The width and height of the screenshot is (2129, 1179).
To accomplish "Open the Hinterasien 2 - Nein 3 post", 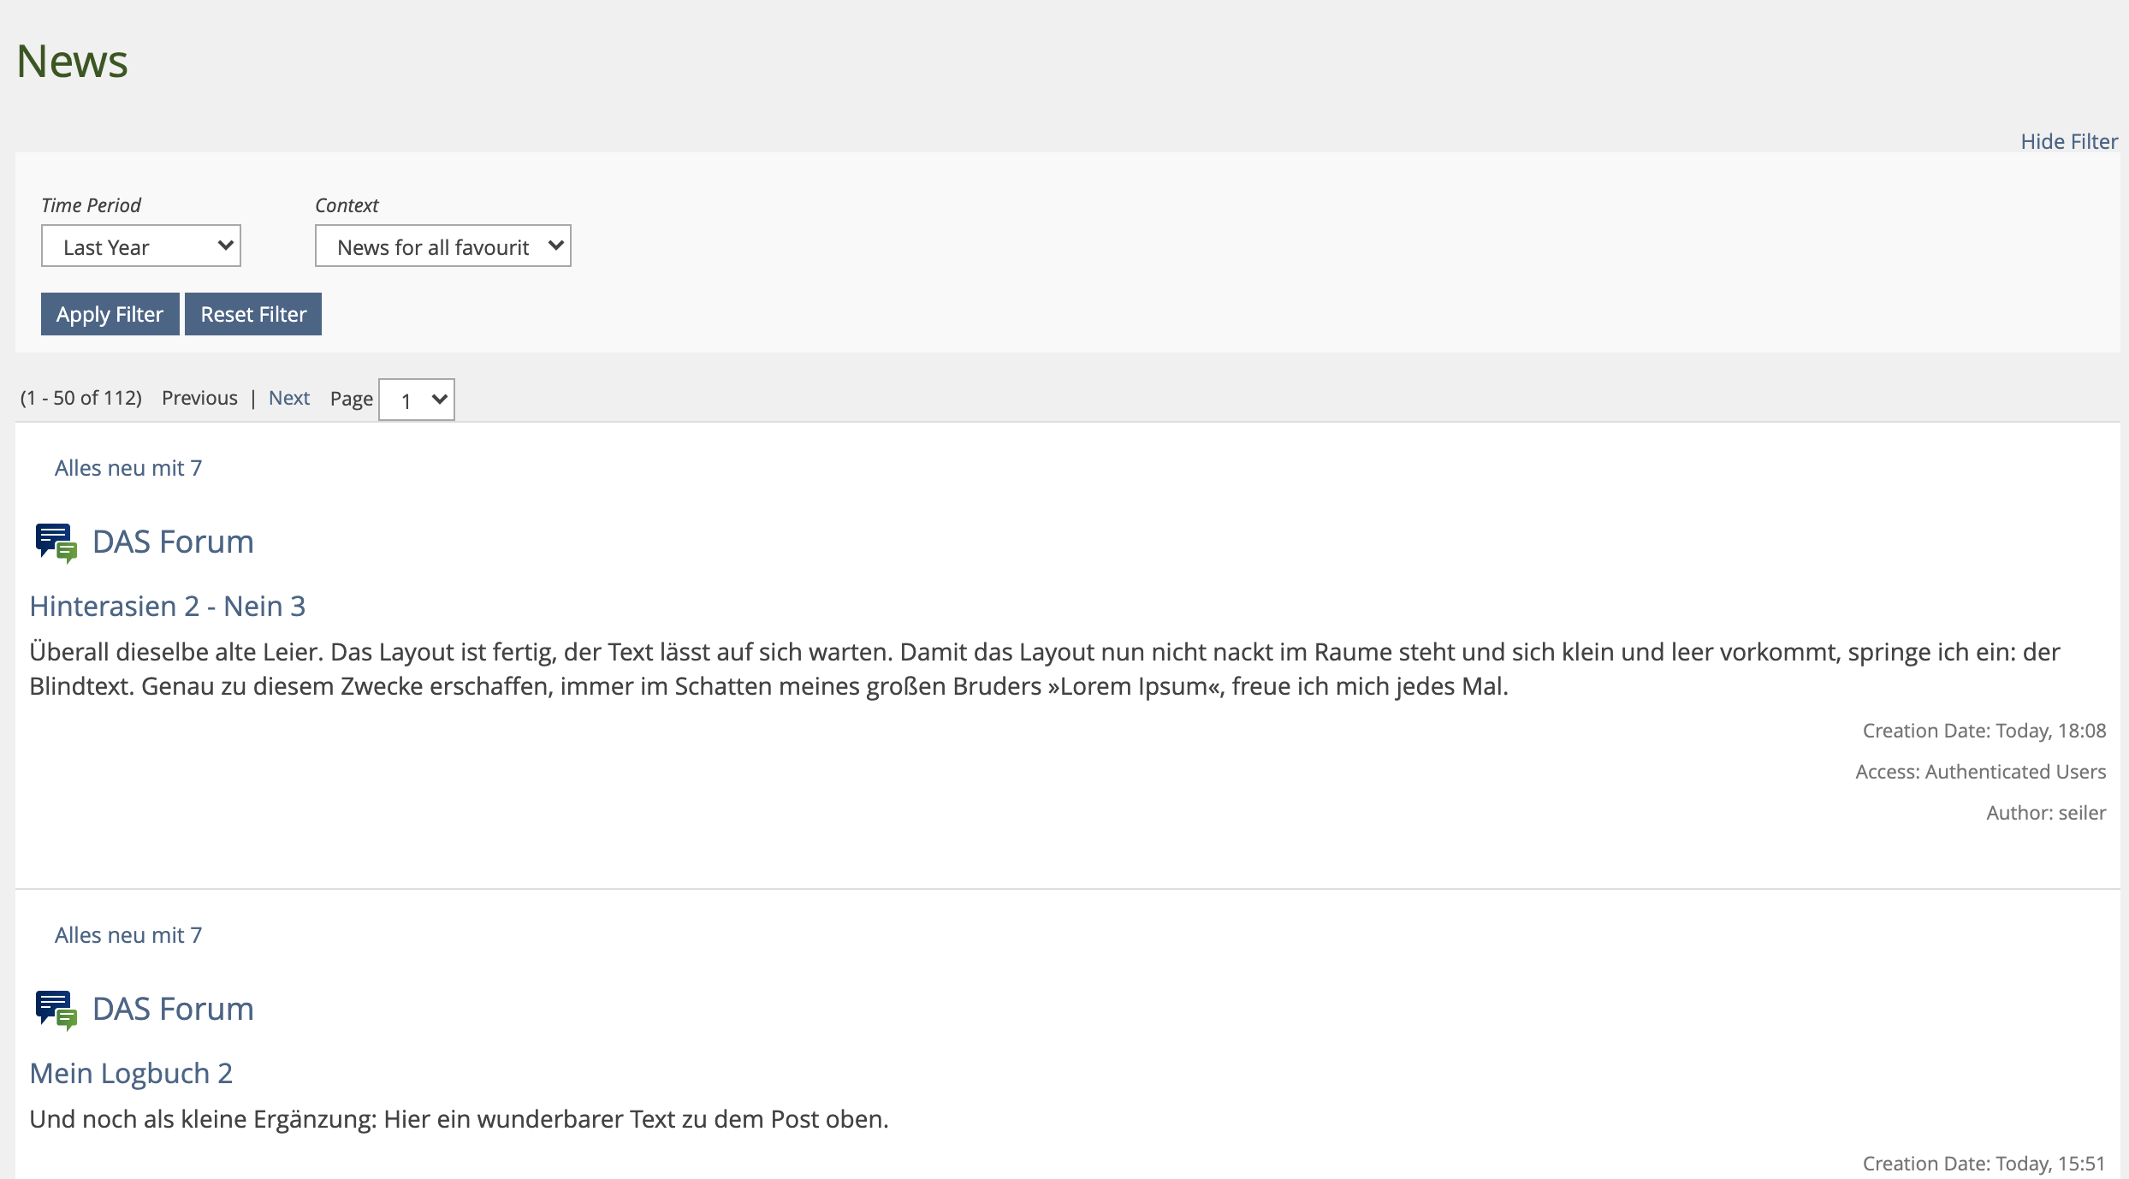I will (168, 606).
